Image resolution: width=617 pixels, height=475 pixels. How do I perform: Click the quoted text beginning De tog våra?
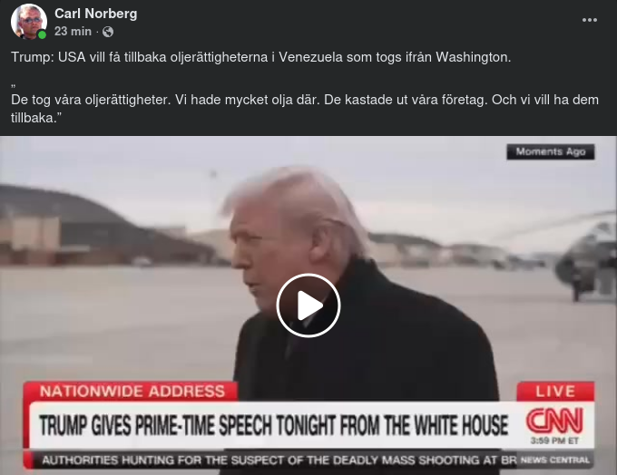click(305, 109)
